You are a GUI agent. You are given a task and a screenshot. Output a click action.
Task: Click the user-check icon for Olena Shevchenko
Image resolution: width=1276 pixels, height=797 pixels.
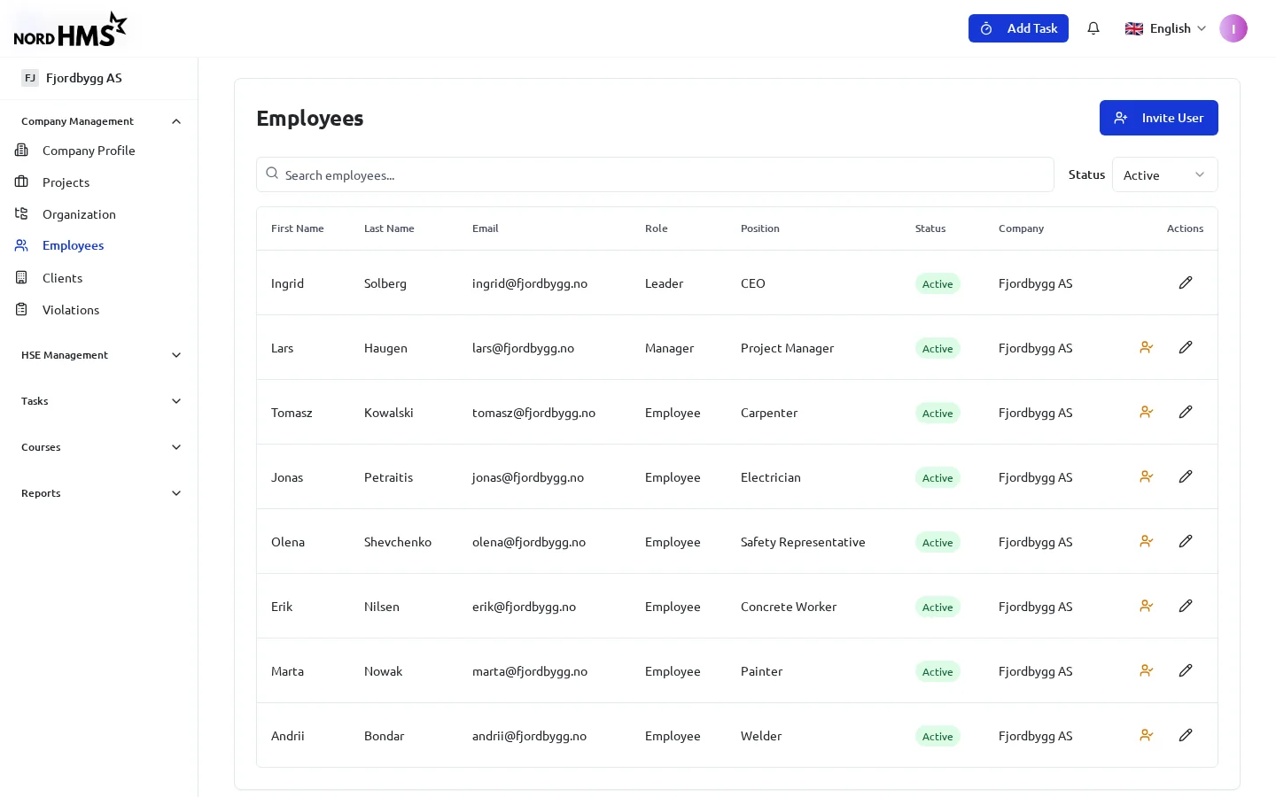[1147, 541]
